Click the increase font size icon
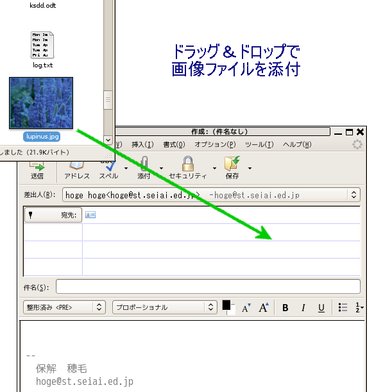 (x=264, y=307)
